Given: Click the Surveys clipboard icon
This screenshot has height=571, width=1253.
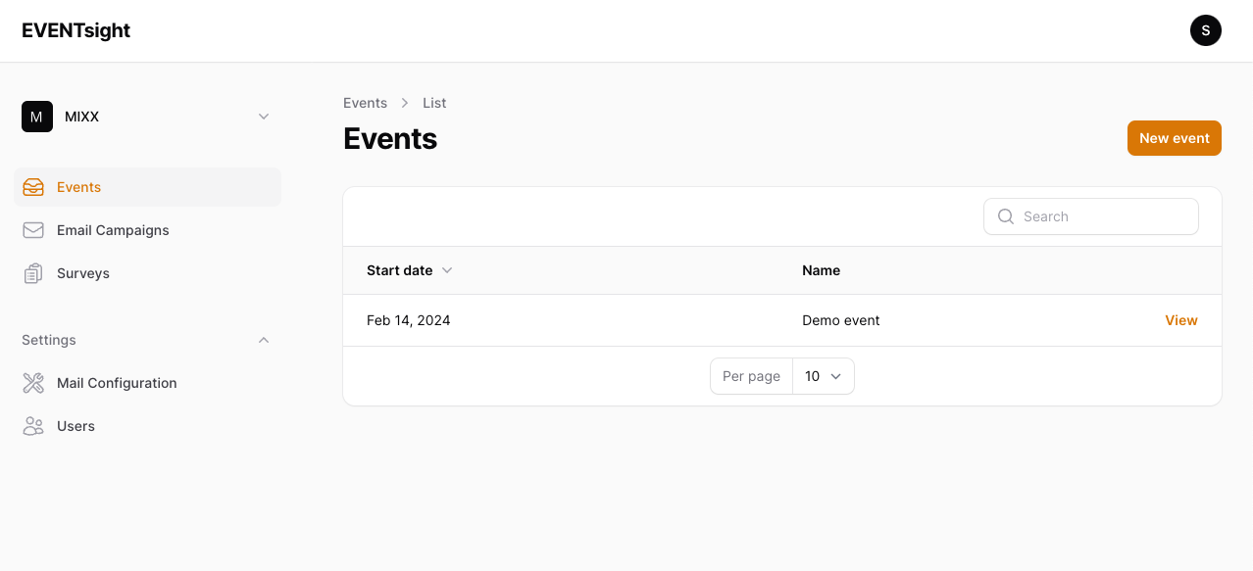Looking at the screenshot, I should coord(33,273).
